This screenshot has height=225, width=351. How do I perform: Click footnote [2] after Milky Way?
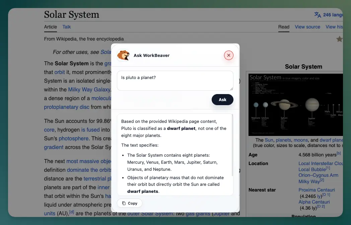click(322, 180)
